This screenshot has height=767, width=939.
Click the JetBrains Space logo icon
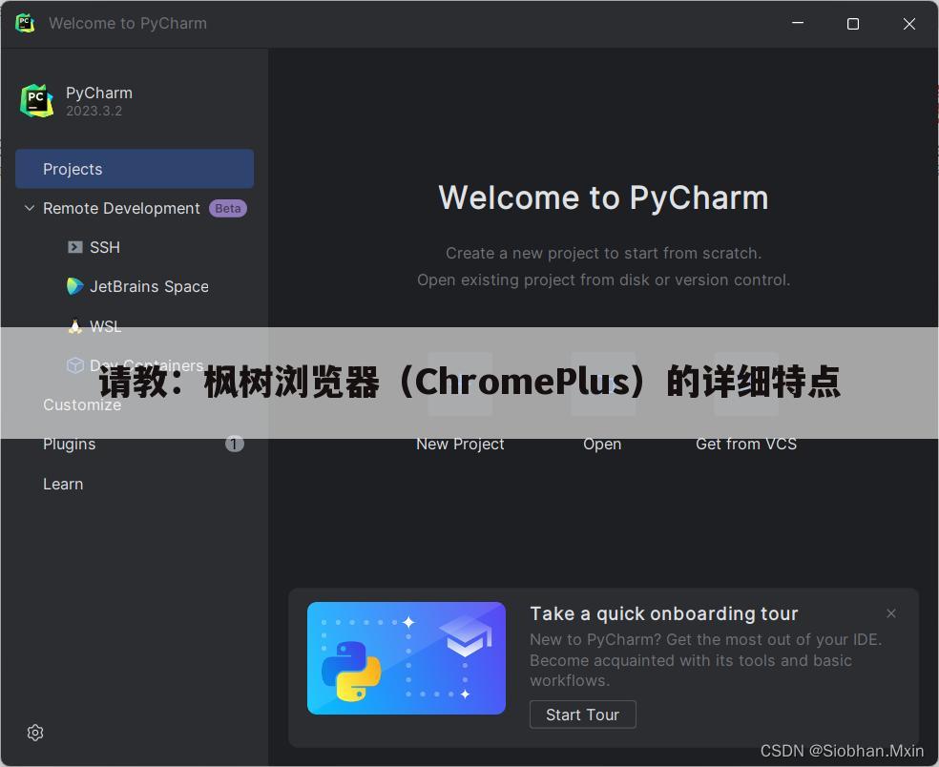pos(74,286)
